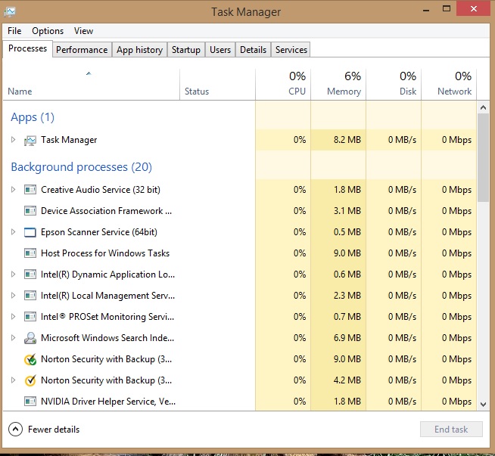Expand Intel PROSet Monitoring Service row
495x456 pixels.
[x=13, y=316]
